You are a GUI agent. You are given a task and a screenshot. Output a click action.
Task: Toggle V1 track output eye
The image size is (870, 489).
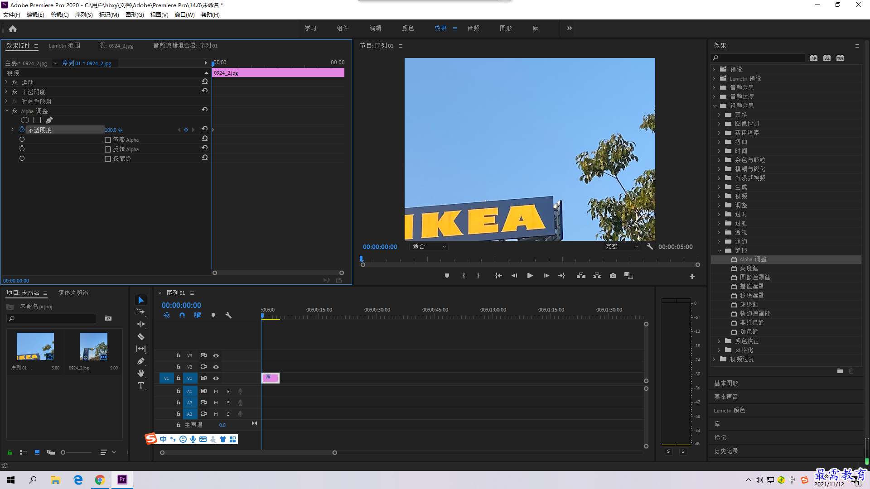click(216, 379)
